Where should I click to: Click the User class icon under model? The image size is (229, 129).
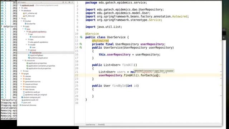tap(30, 47)
